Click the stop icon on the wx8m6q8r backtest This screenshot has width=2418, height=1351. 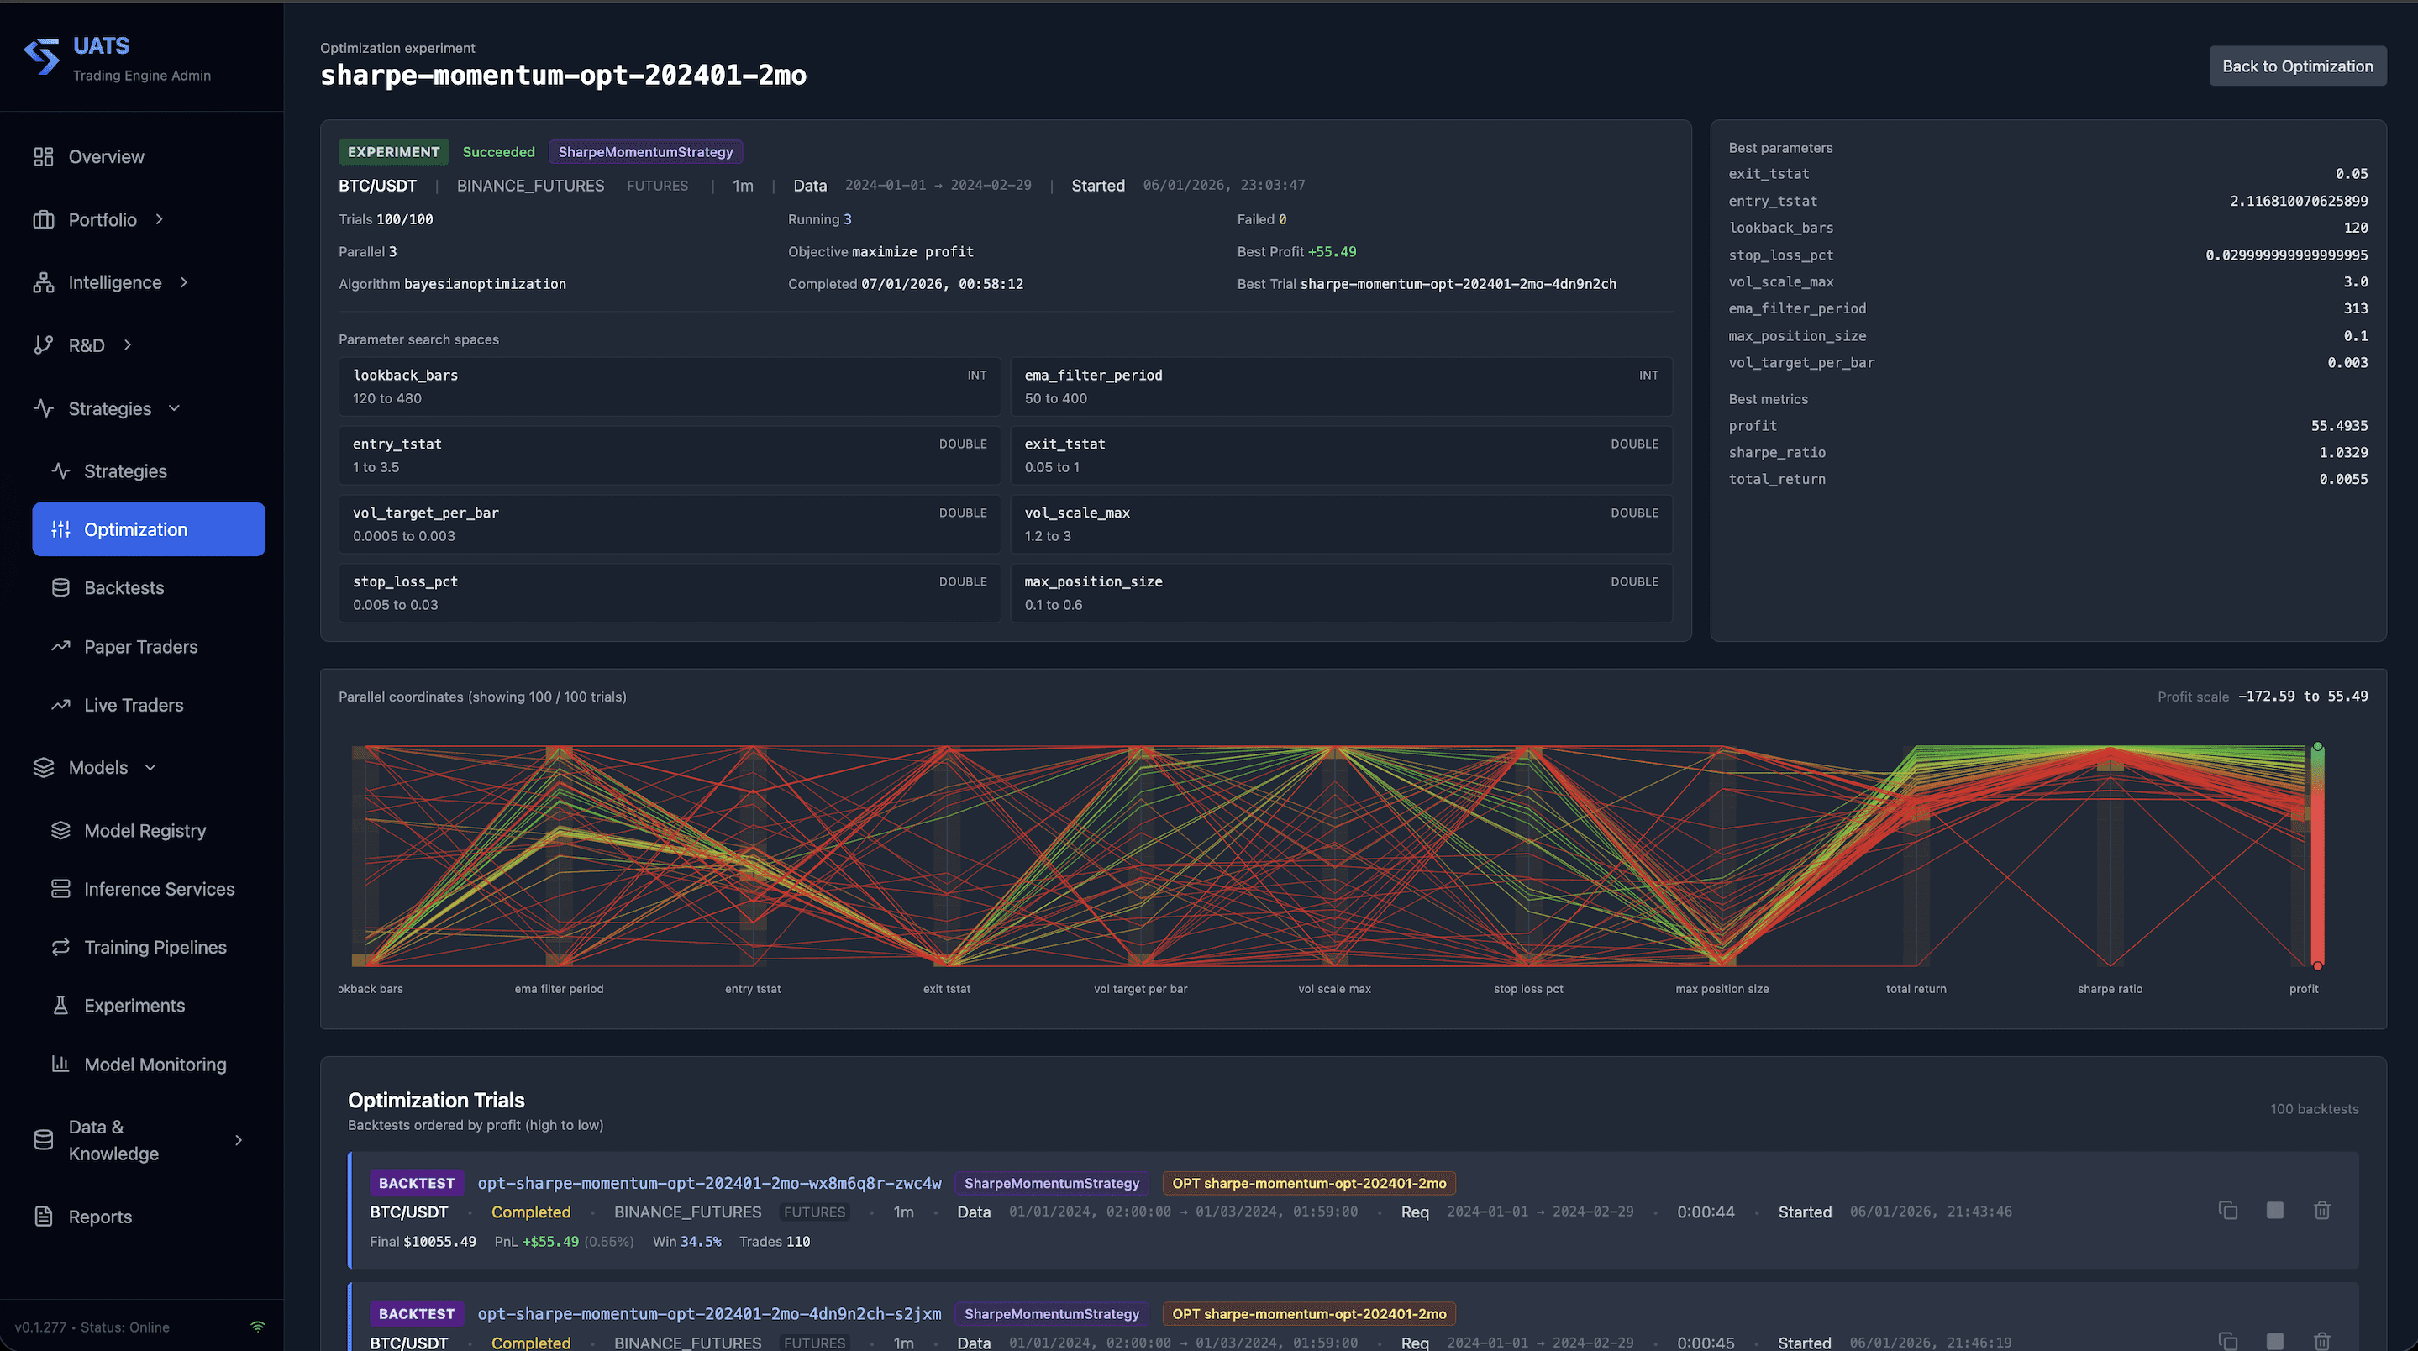[2274, 1210]
